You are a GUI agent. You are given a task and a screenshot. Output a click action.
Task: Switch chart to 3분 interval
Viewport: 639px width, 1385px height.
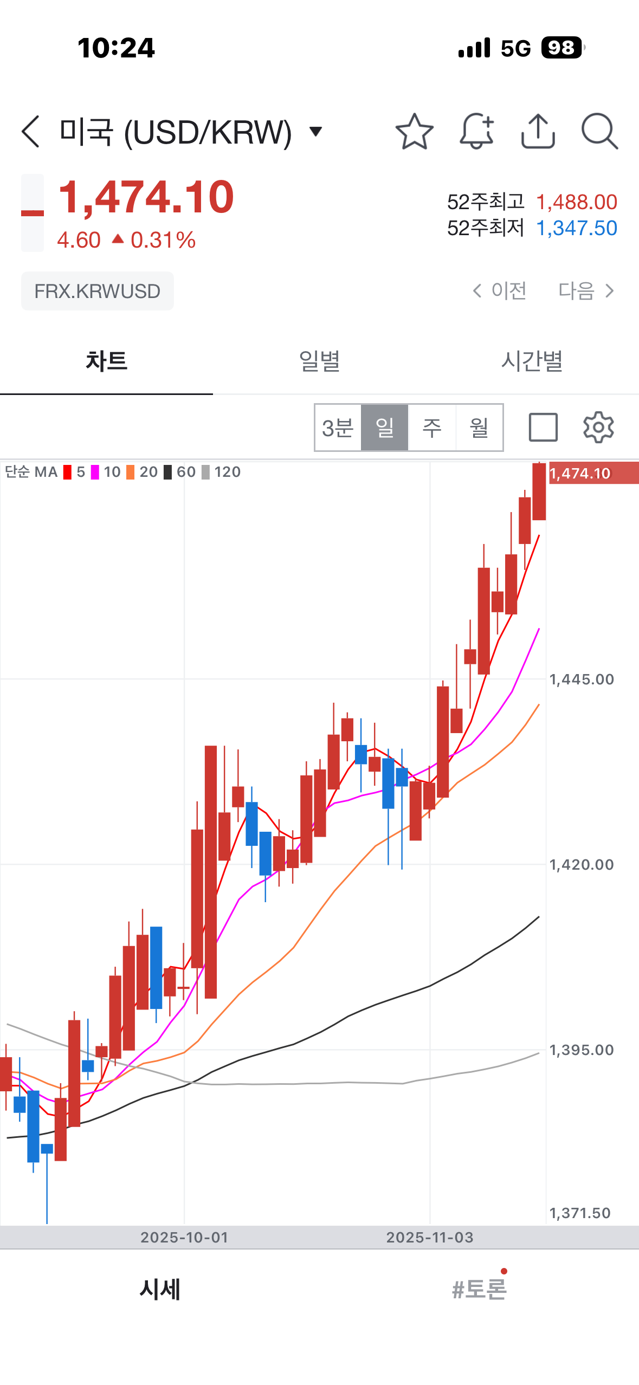338,428
